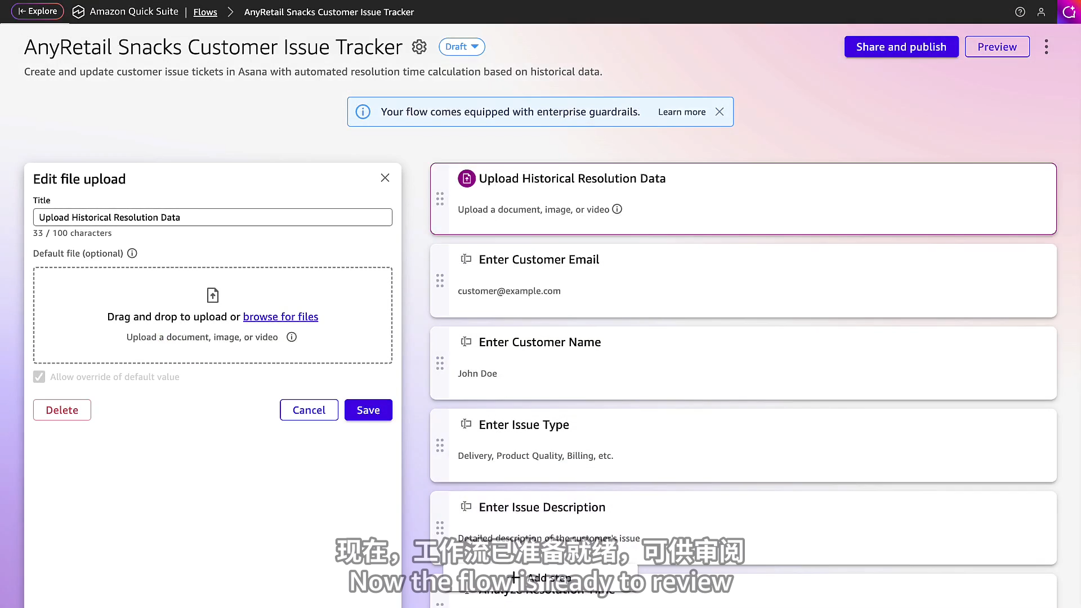Expand the Draft status dropdown

tap(462, 47)
